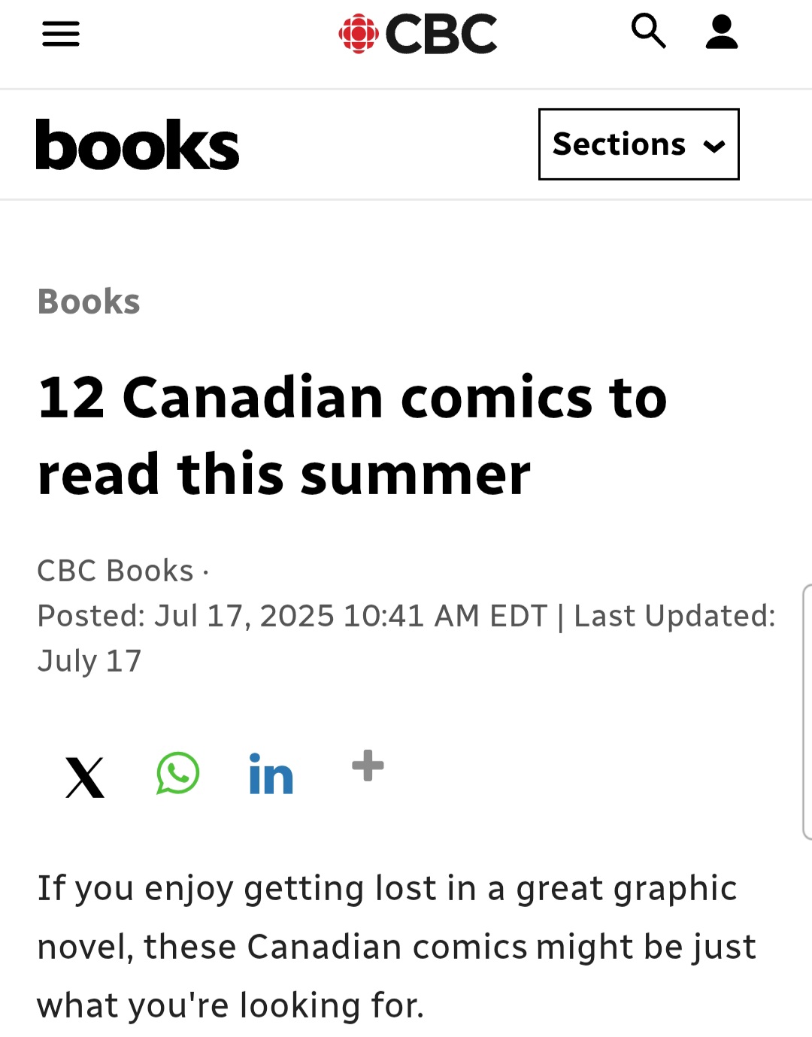Click the scroll handle on right edge
812x1037 pixels.
807,711
